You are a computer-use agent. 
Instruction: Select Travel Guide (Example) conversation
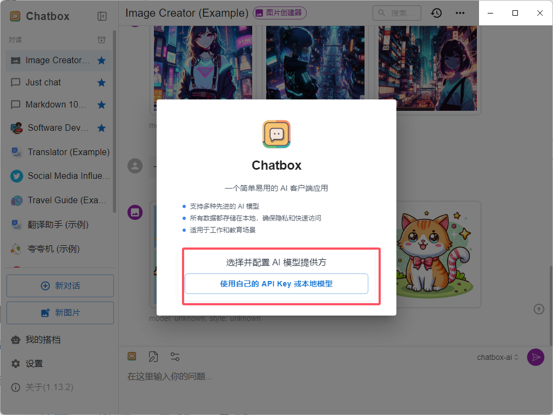tap(58, 200)
